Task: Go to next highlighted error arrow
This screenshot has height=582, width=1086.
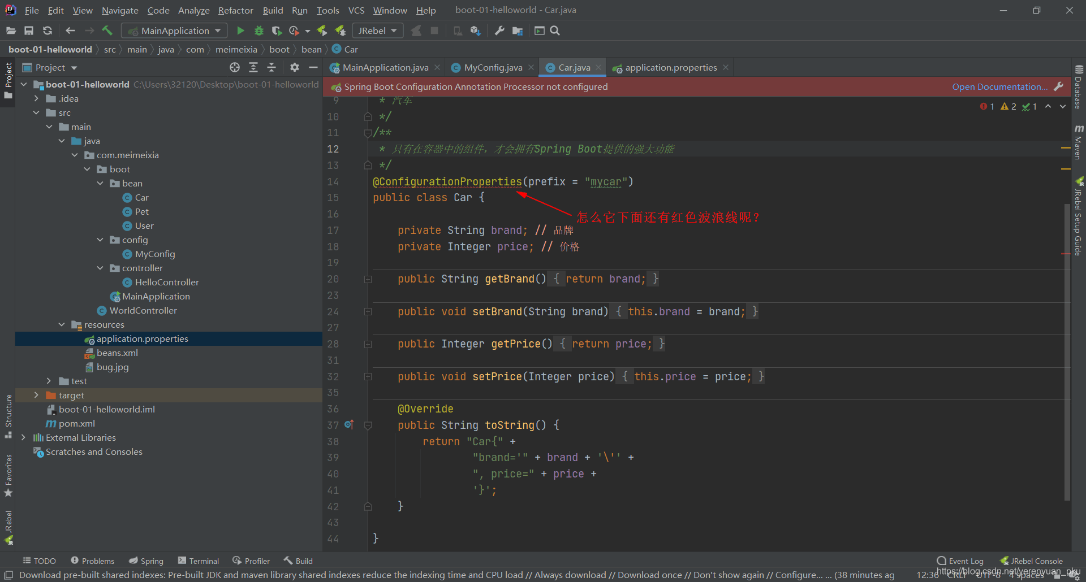Action: (x=1063, y=106)
